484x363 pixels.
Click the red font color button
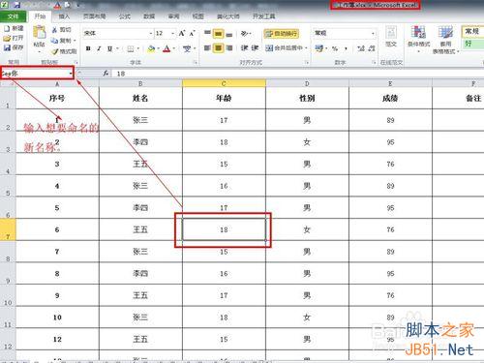pos(166,48)
